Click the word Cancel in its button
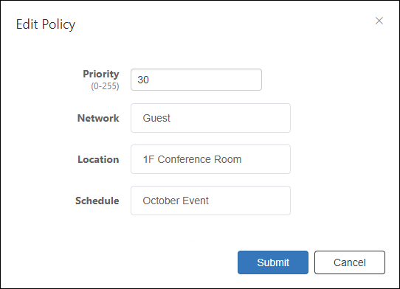 (x=350, y=262)
